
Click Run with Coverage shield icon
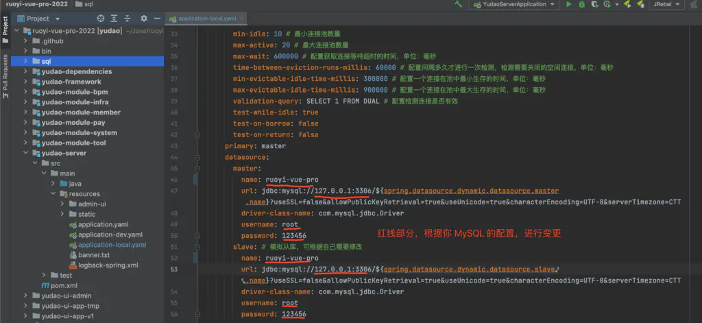click(595, 4)
